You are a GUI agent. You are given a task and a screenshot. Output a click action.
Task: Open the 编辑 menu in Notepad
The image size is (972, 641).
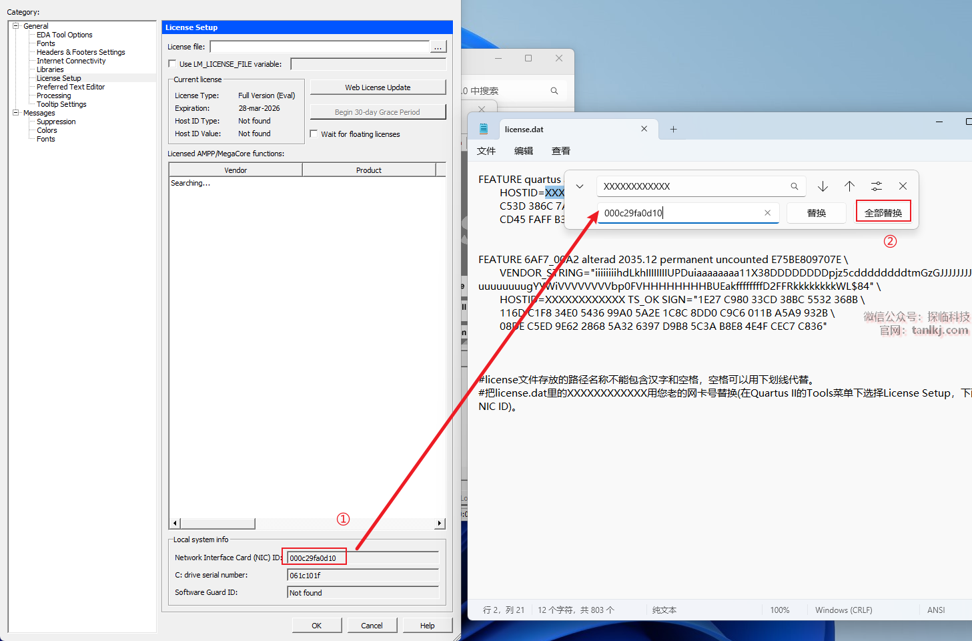[524, 151]
